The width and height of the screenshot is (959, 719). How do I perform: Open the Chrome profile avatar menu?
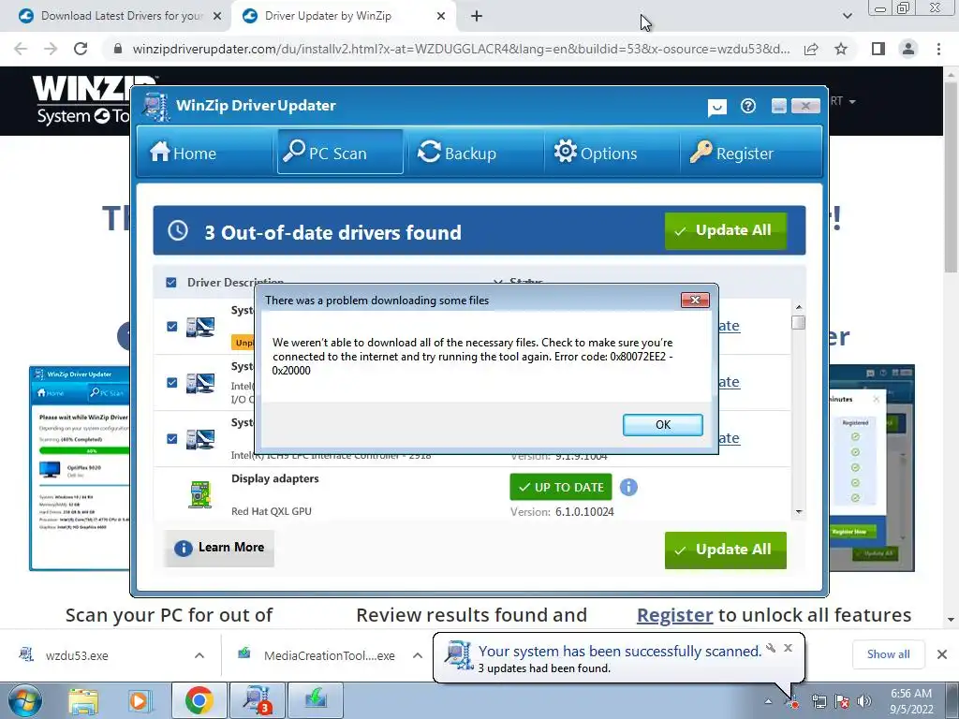[x=908, y=49]
